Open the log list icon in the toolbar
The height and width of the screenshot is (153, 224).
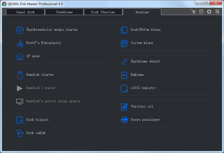coord(201,12)
